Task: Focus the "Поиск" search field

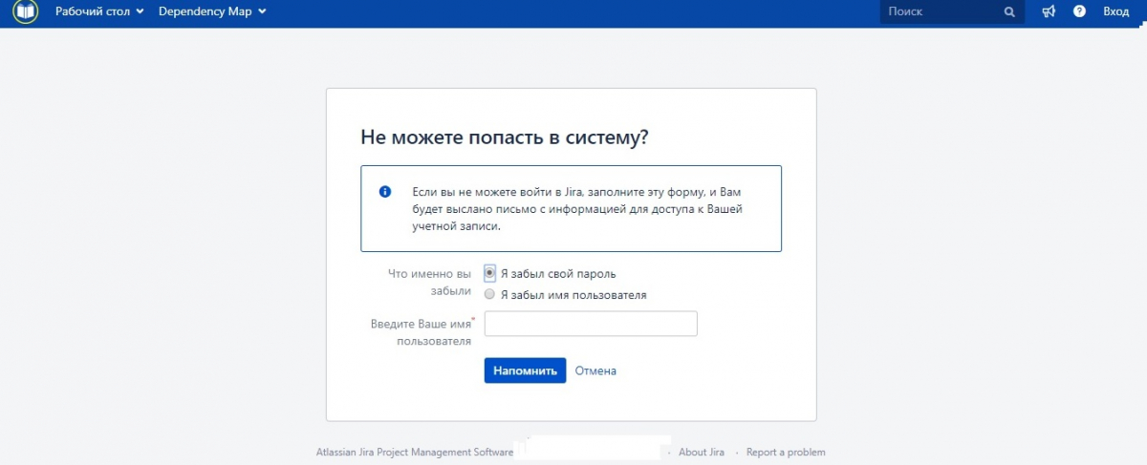Action: (941, 12)
